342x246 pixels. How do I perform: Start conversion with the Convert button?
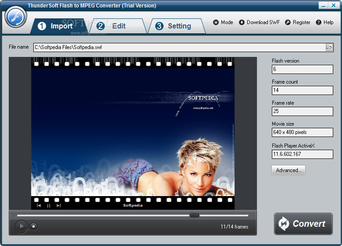303,224
